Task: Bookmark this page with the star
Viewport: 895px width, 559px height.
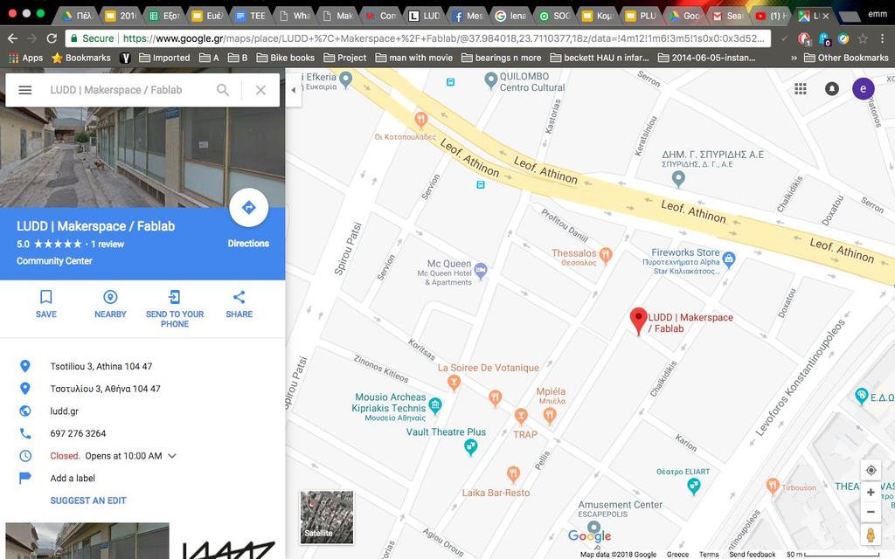Action: 863,38
